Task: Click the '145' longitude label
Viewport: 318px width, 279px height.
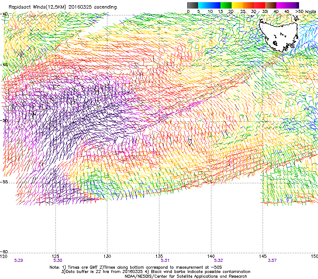Action: pos(263,256)
